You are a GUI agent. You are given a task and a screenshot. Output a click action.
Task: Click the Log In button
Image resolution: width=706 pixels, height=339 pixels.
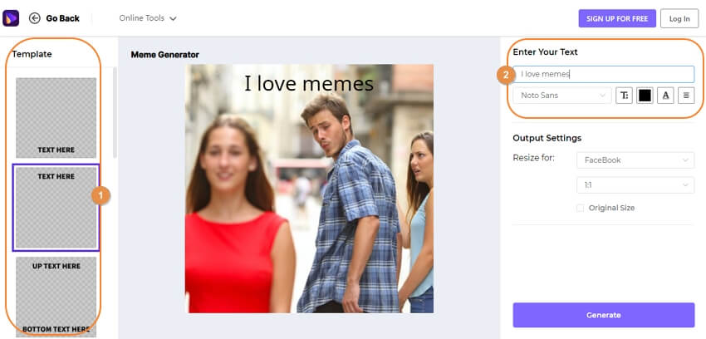679,18
